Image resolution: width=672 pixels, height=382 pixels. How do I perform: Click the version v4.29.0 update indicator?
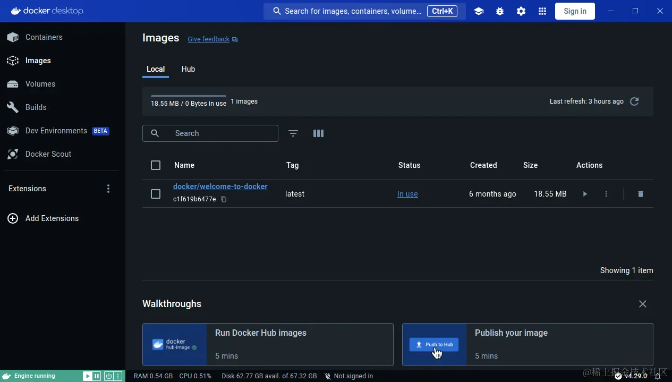click(631, 376)
